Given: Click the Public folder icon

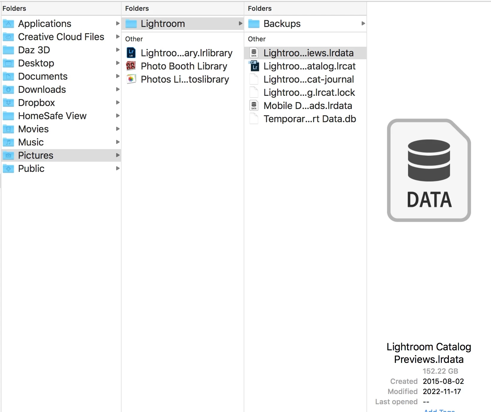Looking at the screenshot, I should 8,169.
